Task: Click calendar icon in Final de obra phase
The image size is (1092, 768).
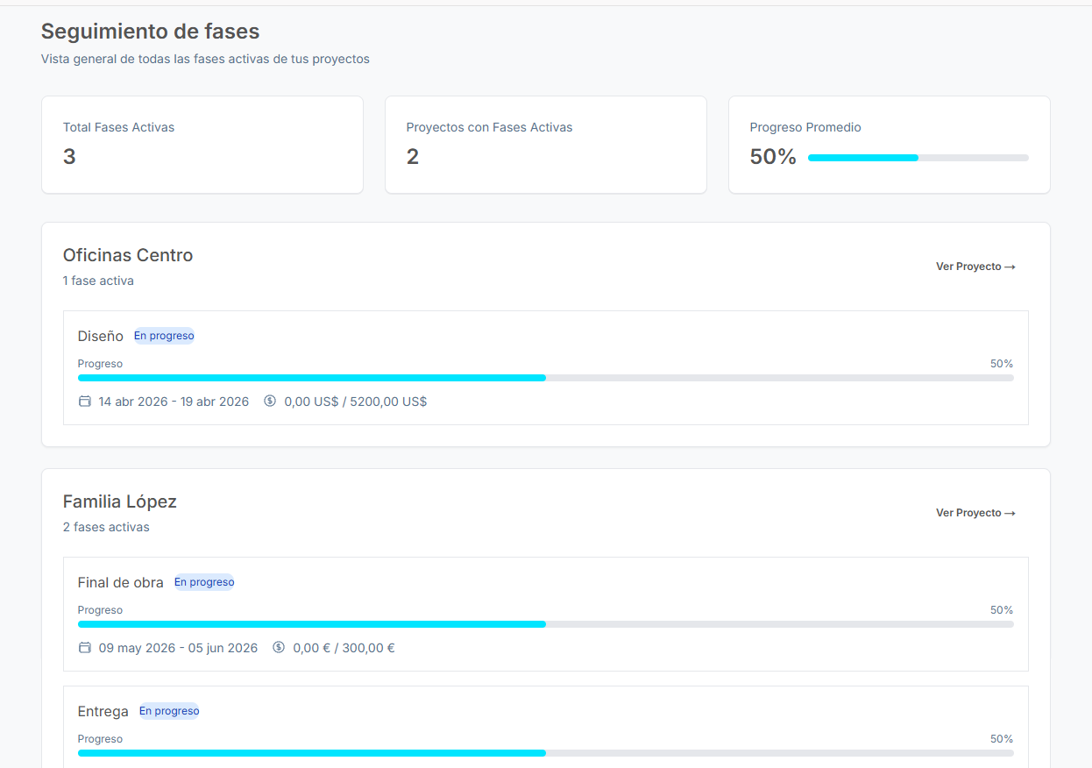Action: (x=85, y=648)
